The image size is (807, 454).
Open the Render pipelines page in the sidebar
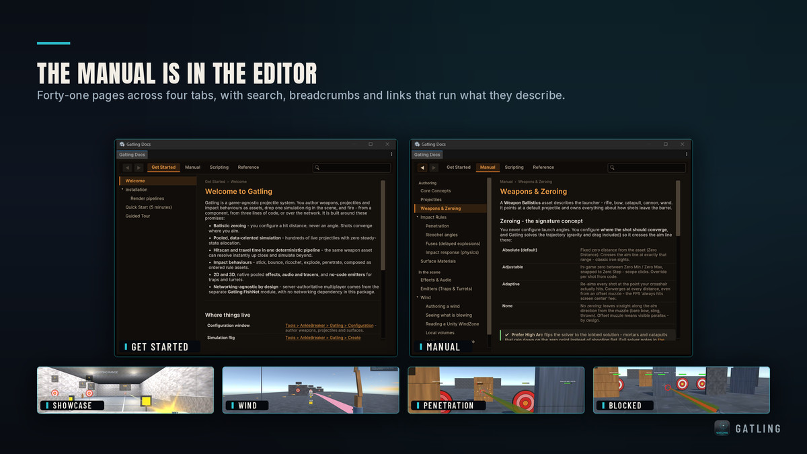[147, 198]
